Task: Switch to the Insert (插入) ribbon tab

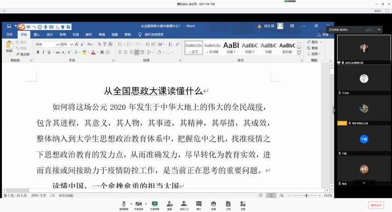Action: coord(37,35)
